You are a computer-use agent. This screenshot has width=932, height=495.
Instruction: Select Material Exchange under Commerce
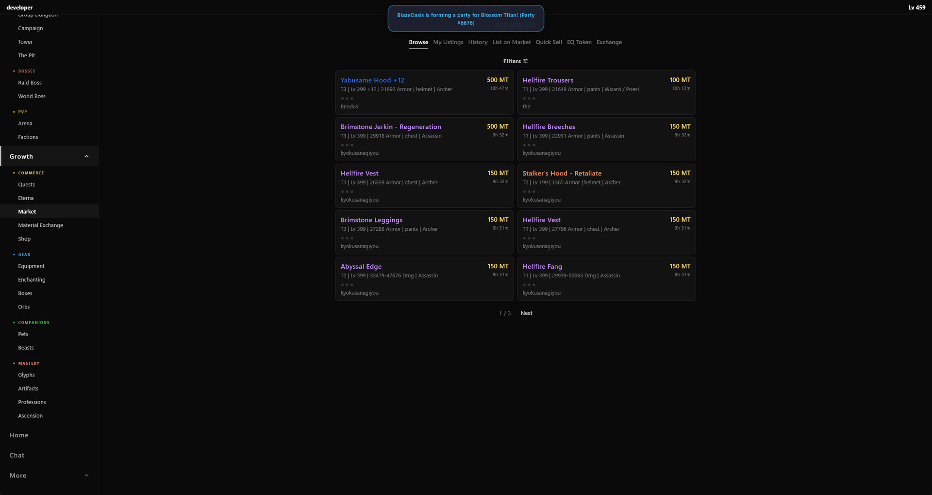pos(41,225)
